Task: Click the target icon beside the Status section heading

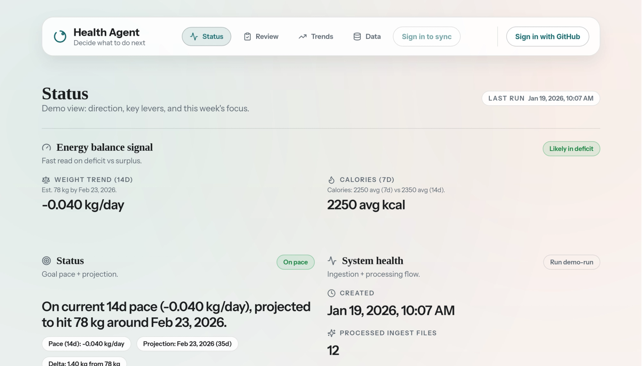Action: click(x=46, y=261)
